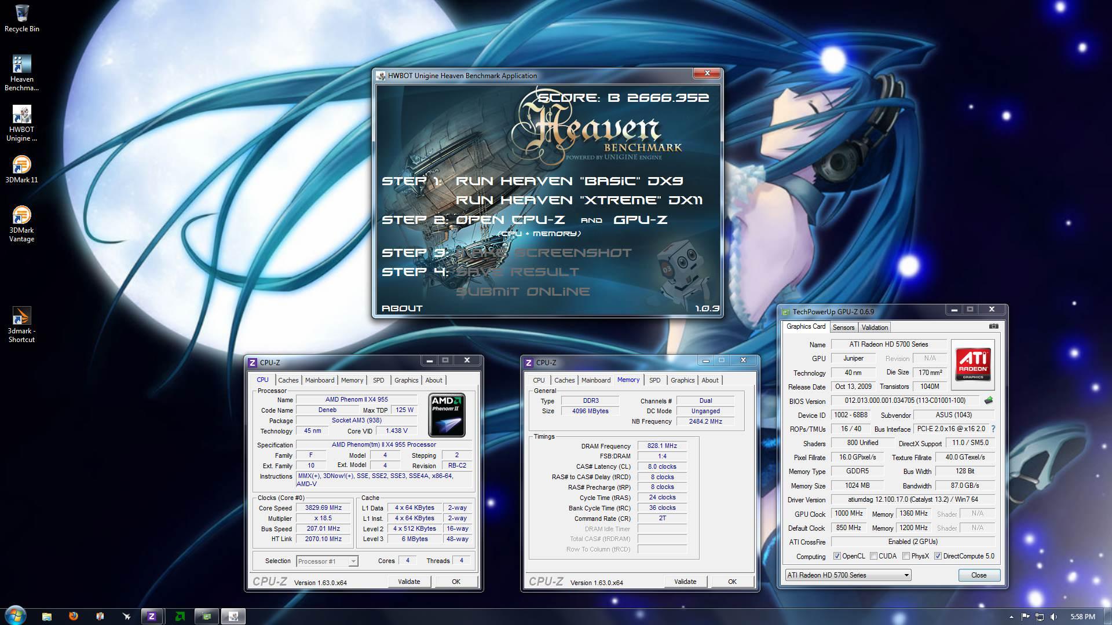The image size is (1112, 625).
Task: Switch to Validation tab in GPU-Z
Action: (x=875, y=328)
